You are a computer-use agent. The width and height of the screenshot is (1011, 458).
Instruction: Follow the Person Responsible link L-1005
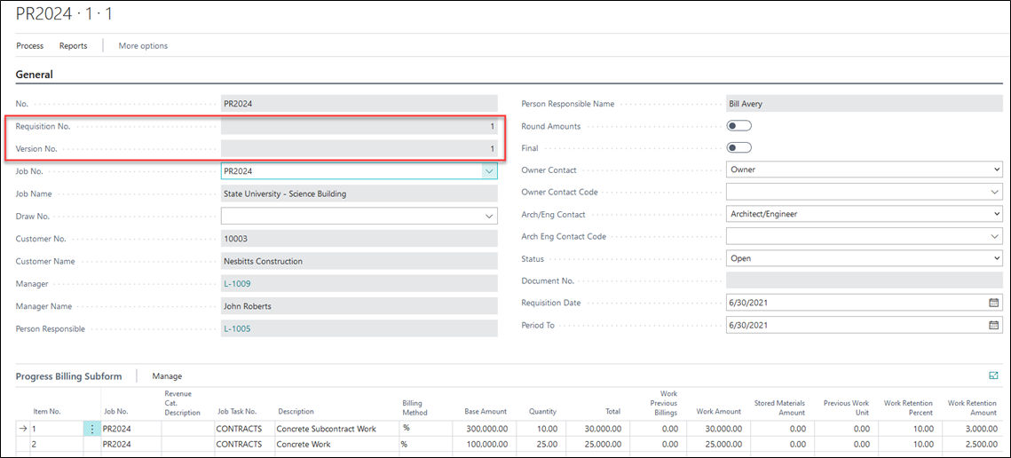(x=238, y=328)
